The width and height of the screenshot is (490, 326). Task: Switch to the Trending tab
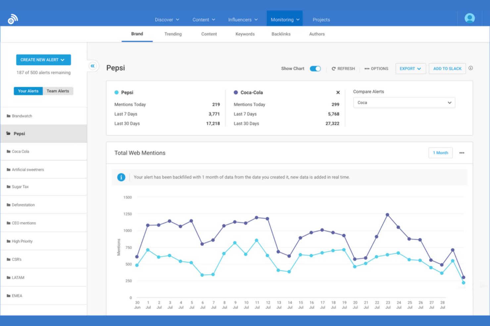point(173,34)
